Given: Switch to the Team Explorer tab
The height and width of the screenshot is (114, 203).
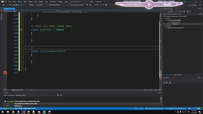Looking at the screenshot, I should click(178, 75).
